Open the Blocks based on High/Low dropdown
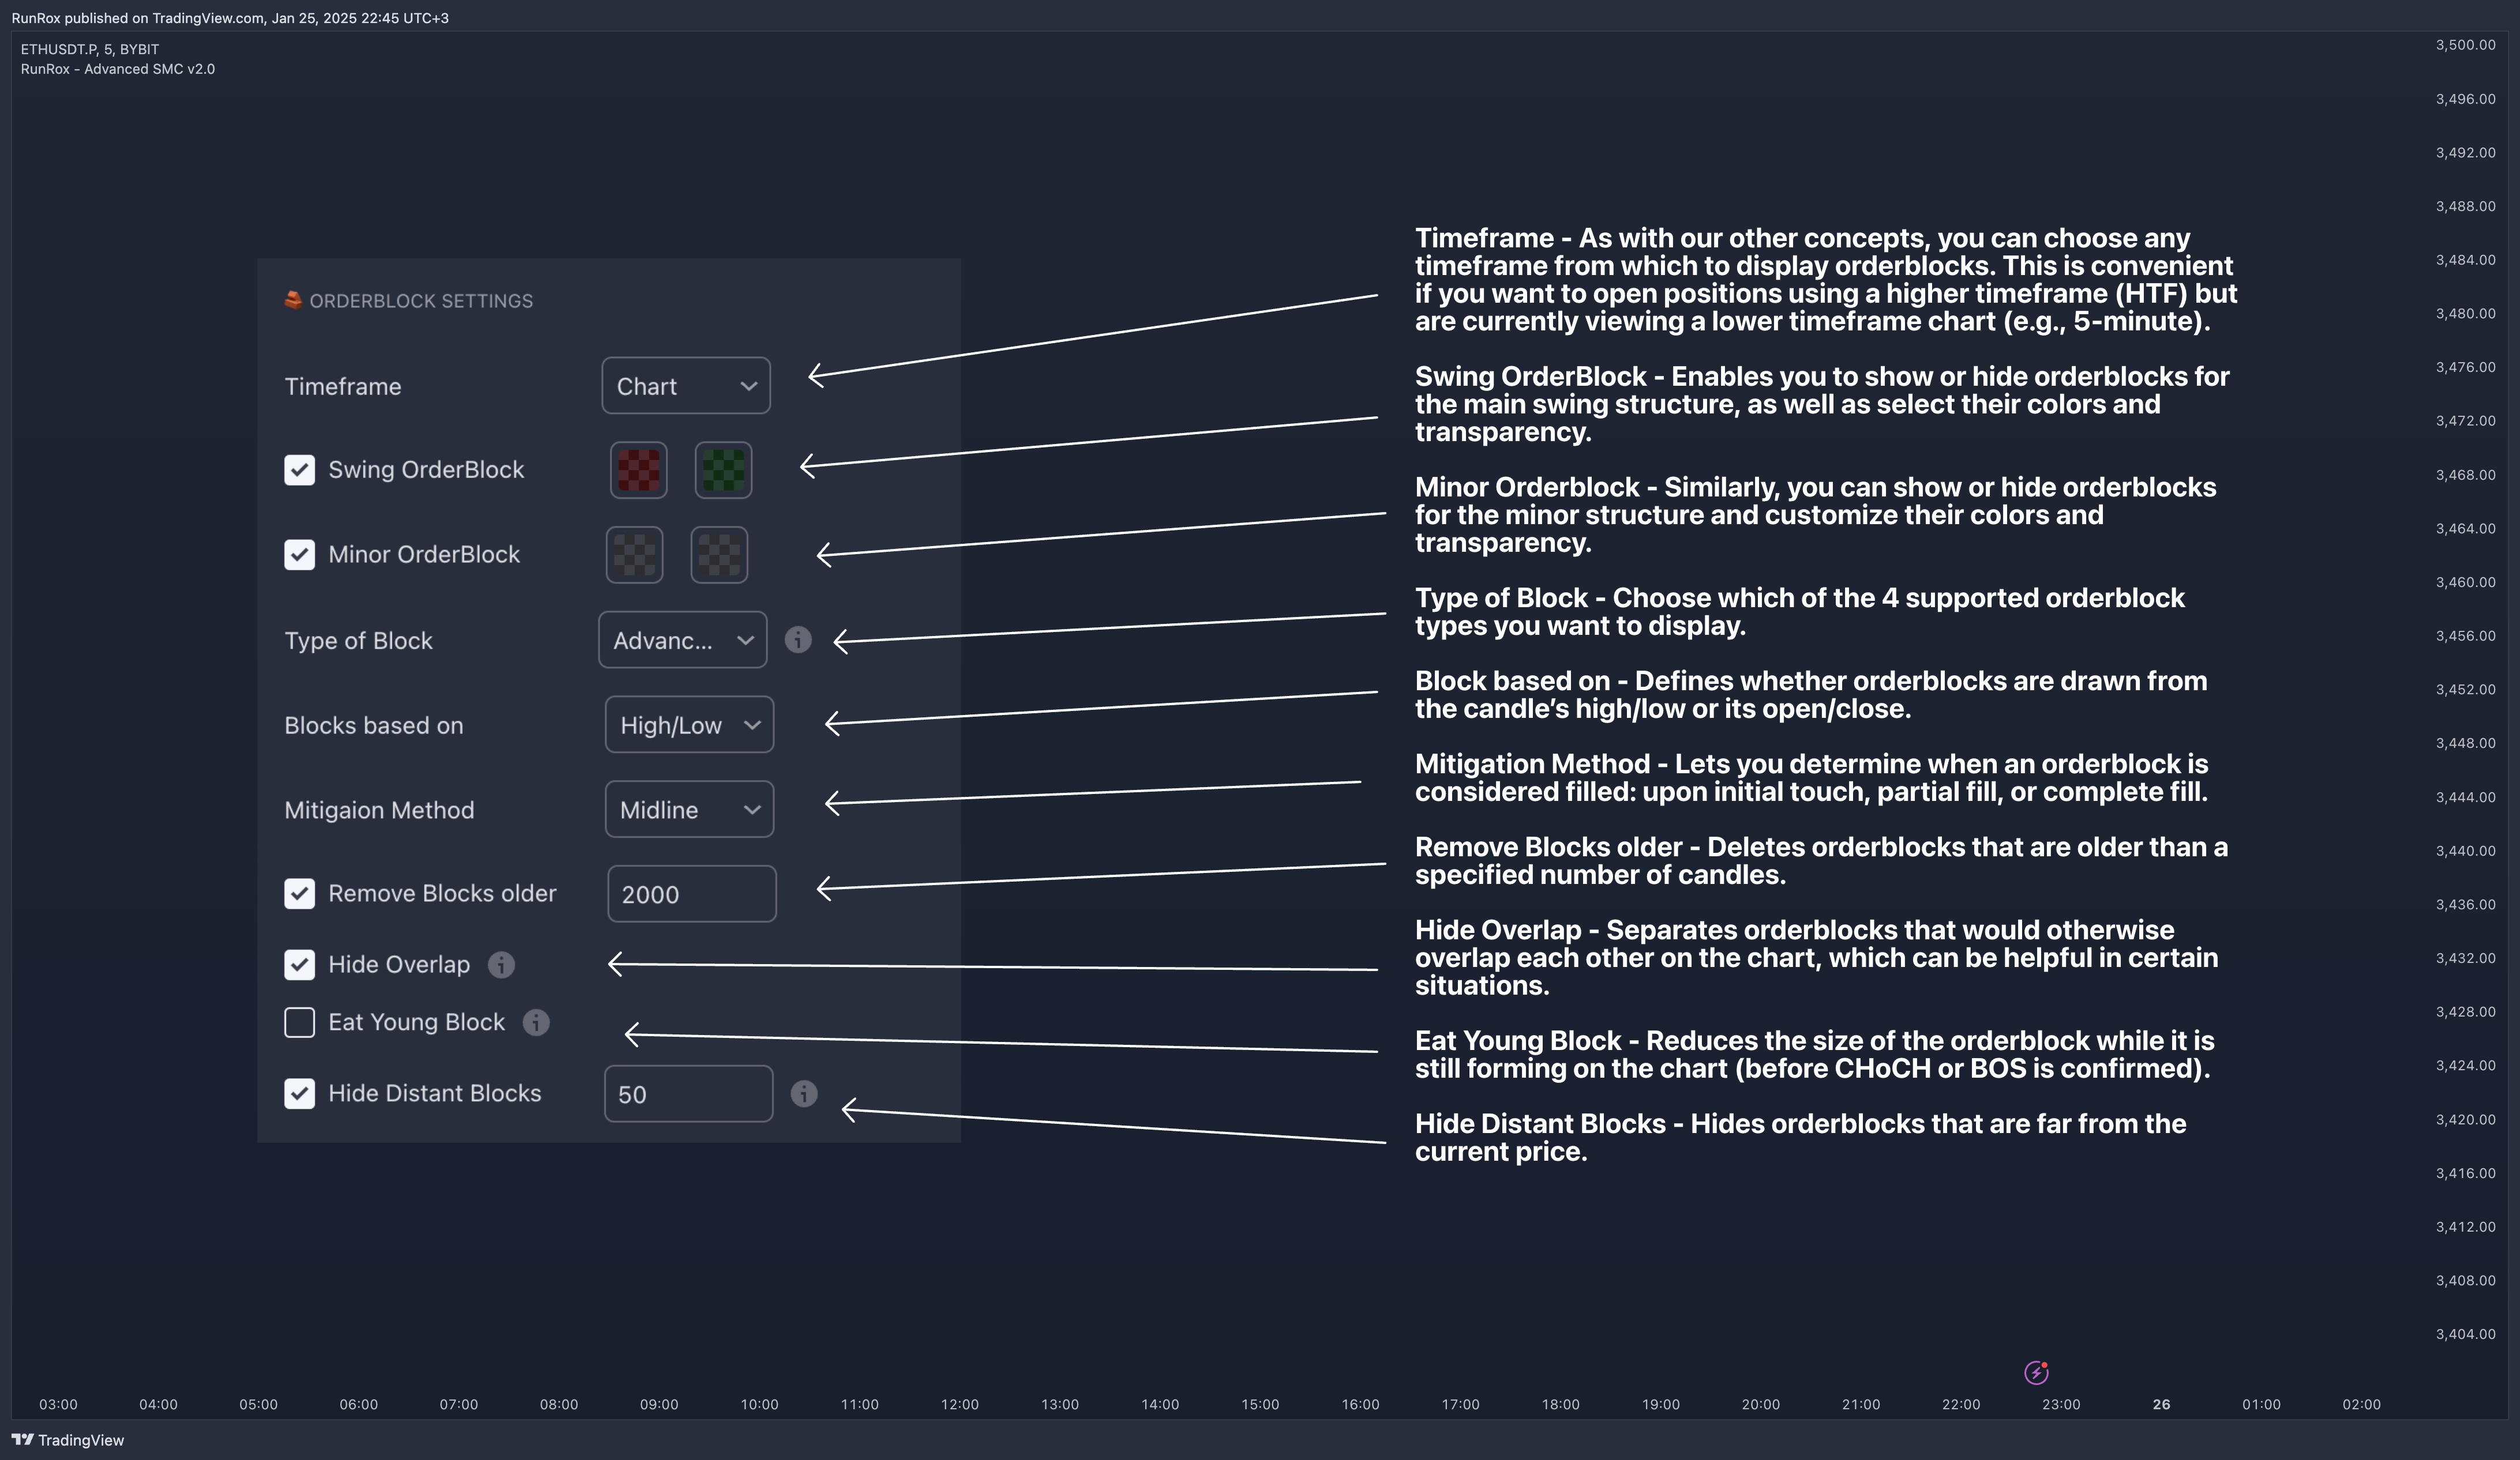 (689, 724)
